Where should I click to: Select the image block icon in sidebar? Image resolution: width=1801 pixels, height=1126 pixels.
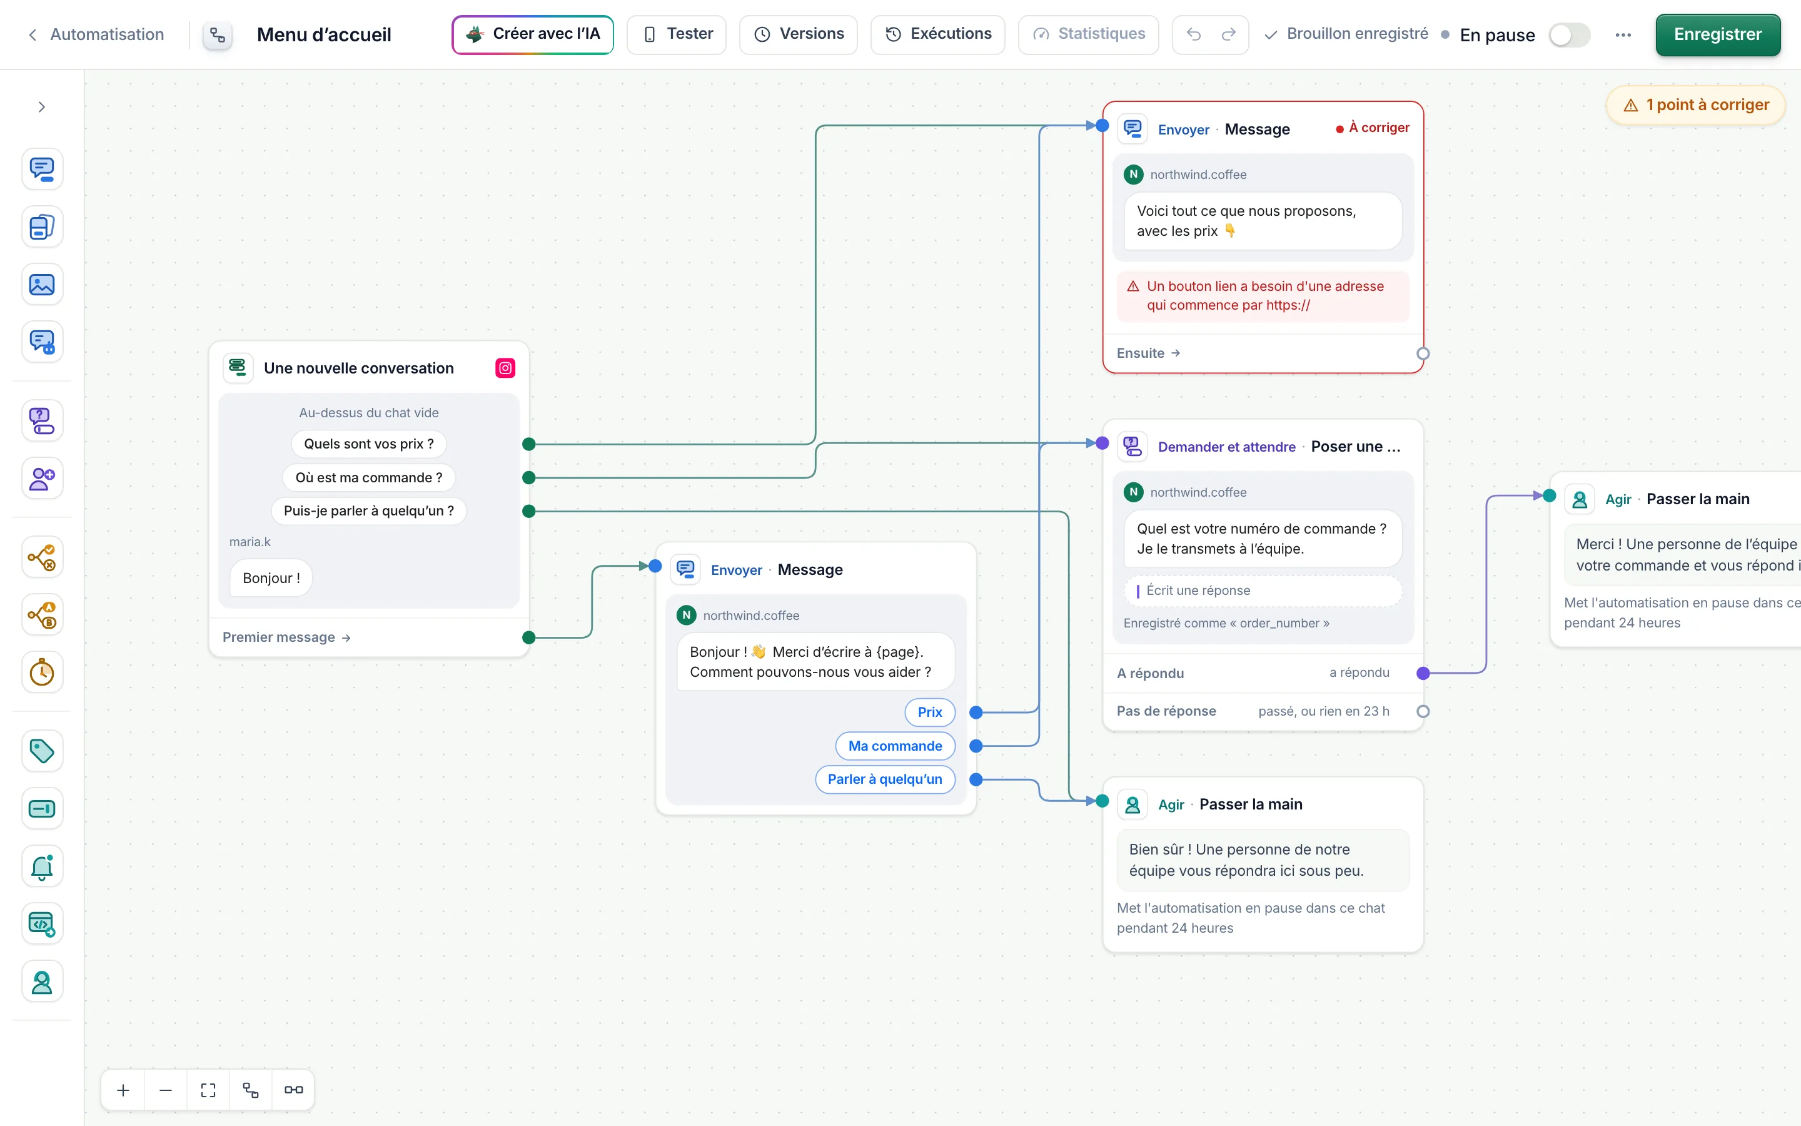[42, 285]
